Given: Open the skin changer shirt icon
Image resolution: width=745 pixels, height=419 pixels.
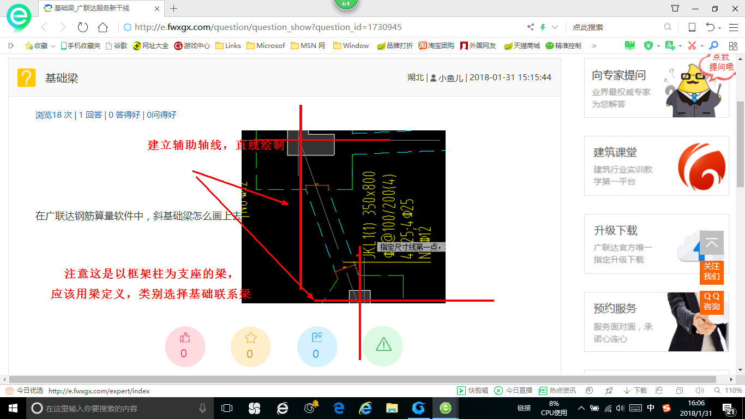Looking at the screenshot, I should tap(675, 8).
